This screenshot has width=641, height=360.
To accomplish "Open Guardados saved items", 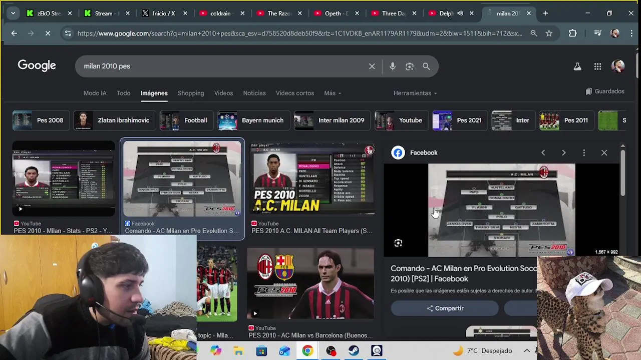I will point(605,91).
